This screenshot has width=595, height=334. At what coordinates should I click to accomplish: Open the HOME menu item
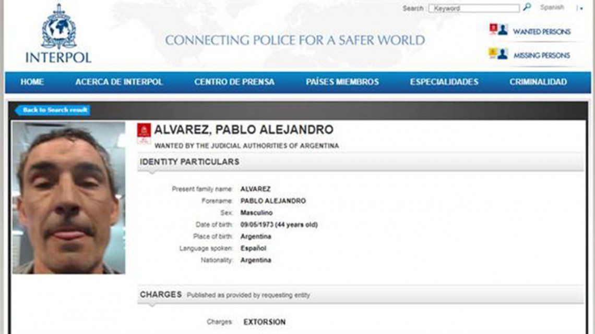(32, 82)
